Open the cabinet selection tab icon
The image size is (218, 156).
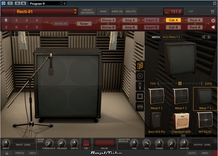click(x=140, y=66)
